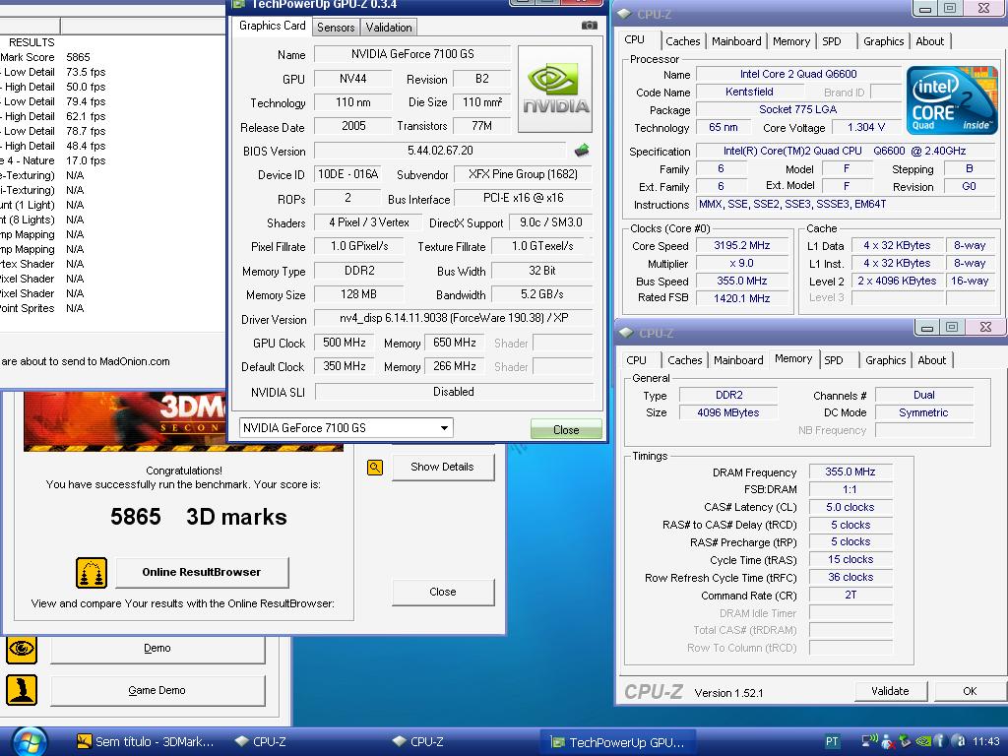Click the network tray icon in taskbar

point(870,741)
